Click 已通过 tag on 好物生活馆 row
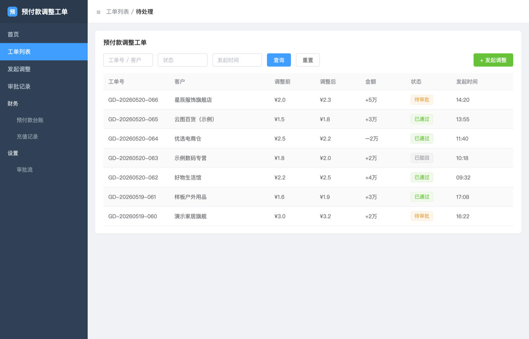This screenshot has width=529, height=339. [422, 177]
